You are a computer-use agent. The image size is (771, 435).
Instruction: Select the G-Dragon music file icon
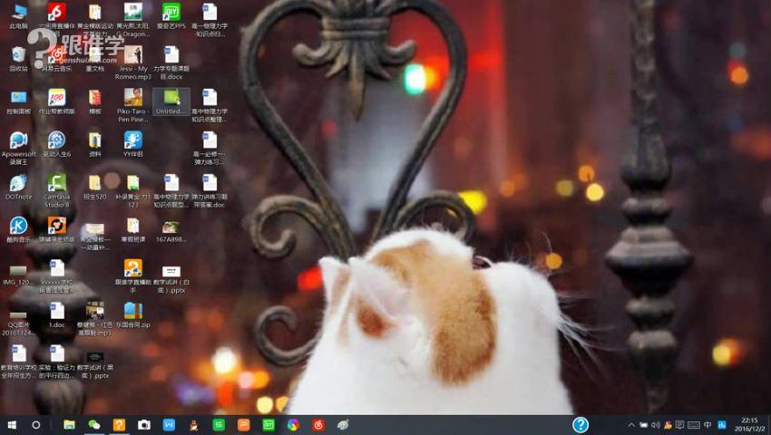tap(132, 19)
